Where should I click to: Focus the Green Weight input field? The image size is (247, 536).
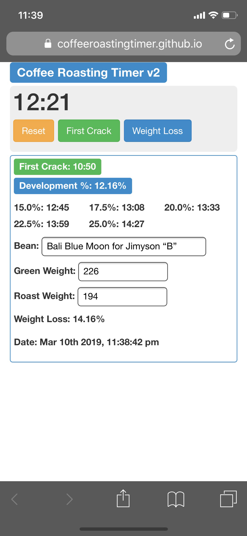(123, 272)
